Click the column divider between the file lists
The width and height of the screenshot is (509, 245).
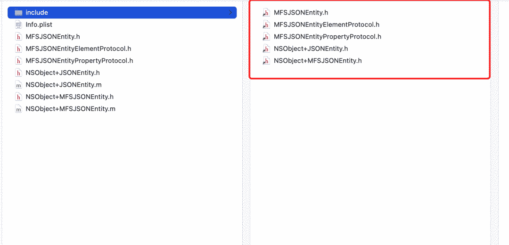(x=246, y=141)
